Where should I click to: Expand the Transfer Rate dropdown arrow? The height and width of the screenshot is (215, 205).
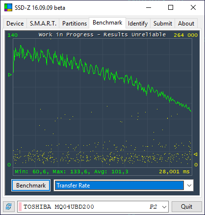point(189,186)
